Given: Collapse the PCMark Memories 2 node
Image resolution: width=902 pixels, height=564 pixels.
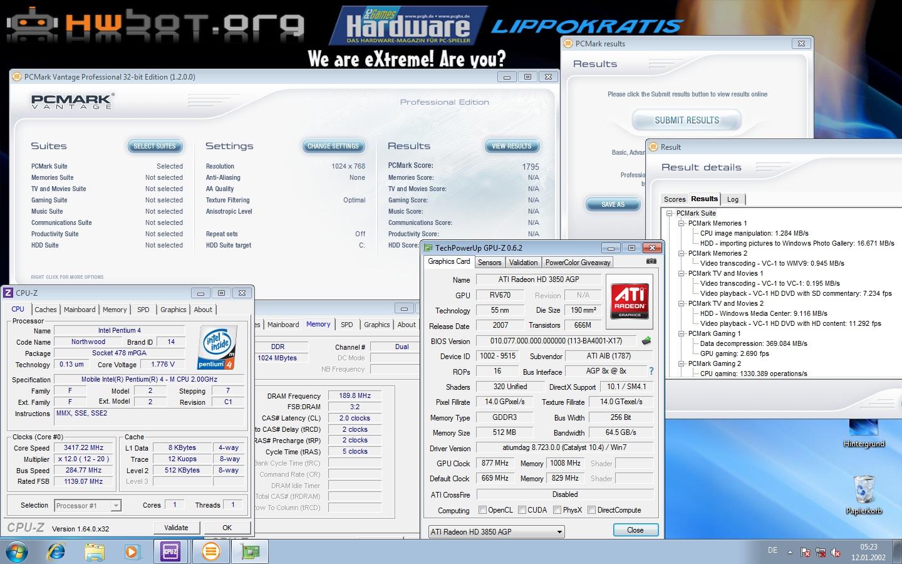Looking at the screenshot, I should click(681, 253).
